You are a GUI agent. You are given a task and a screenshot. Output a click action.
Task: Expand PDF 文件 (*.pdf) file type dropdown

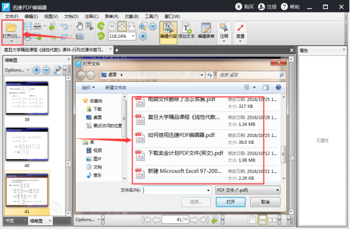248,190
